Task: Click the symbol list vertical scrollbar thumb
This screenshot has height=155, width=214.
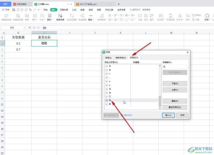Action: pyautogui.click(x=160, y=101)
